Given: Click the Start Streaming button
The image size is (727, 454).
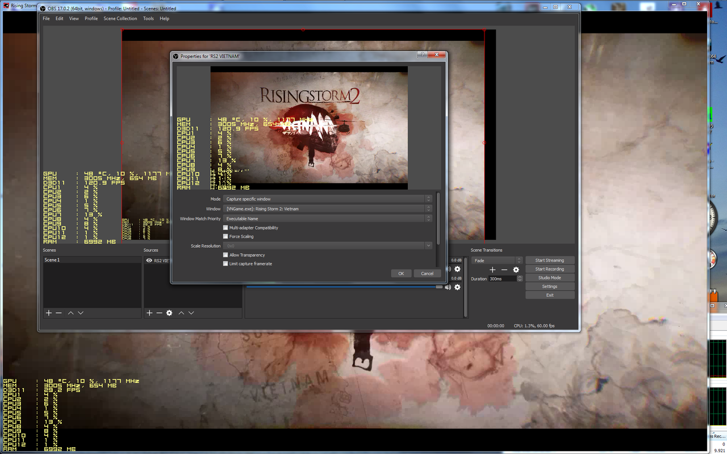Looking at the screenshot, I should 550,260.
